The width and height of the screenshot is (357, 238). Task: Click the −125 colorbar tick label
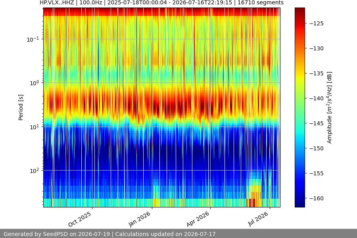click(x=317, y=23)
